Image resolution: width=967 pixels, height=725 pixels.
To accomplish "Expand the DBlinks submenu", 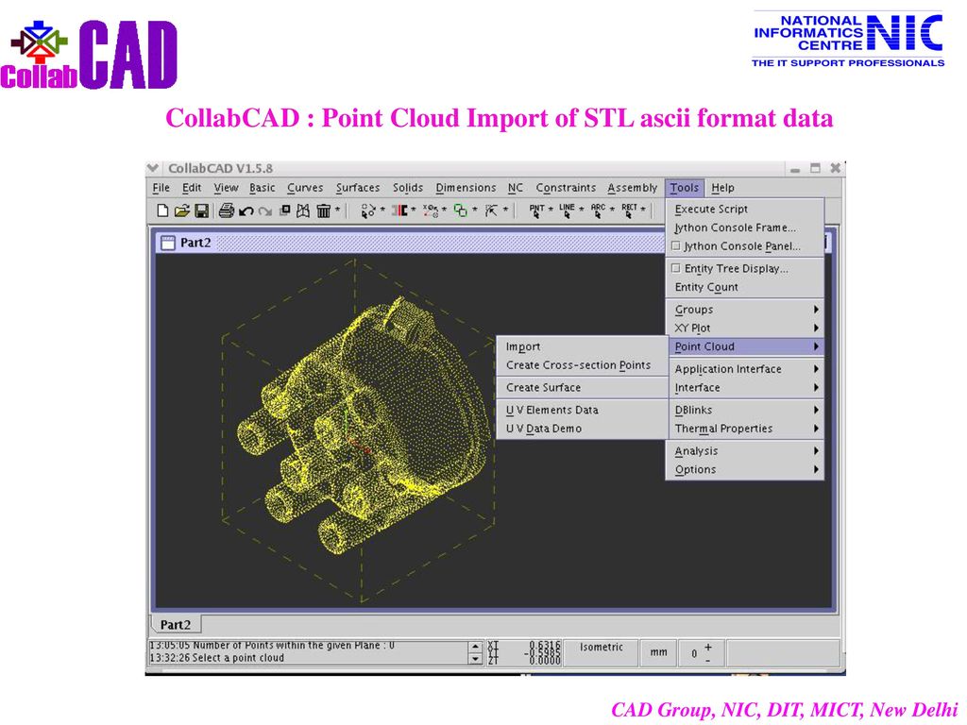I will coord(745,410).
